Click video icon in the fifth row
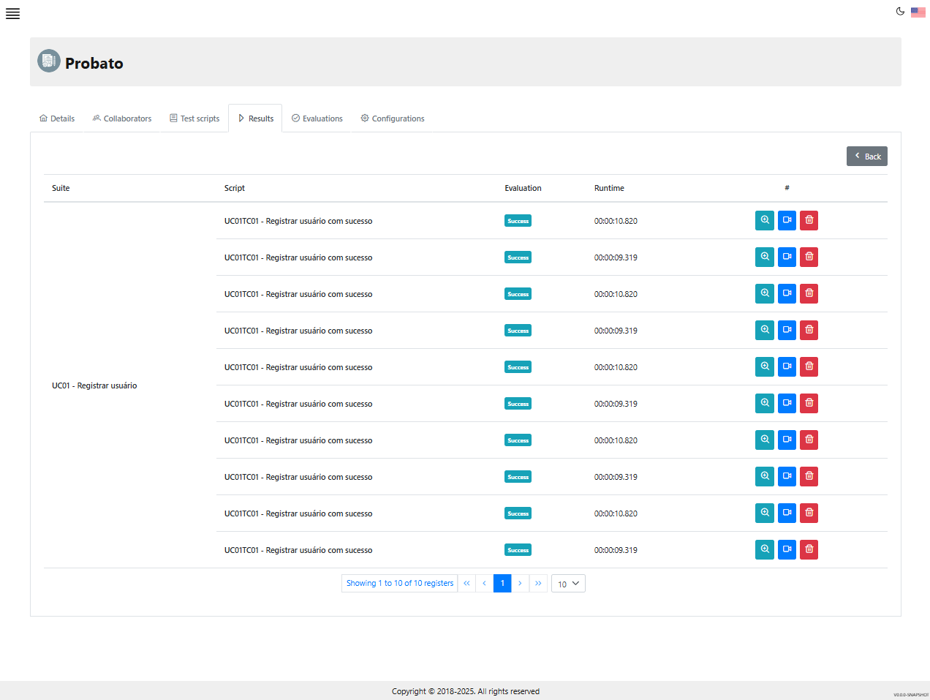This screenshot has height=700, width=930. pyautogui.click(x=787, y=366)
